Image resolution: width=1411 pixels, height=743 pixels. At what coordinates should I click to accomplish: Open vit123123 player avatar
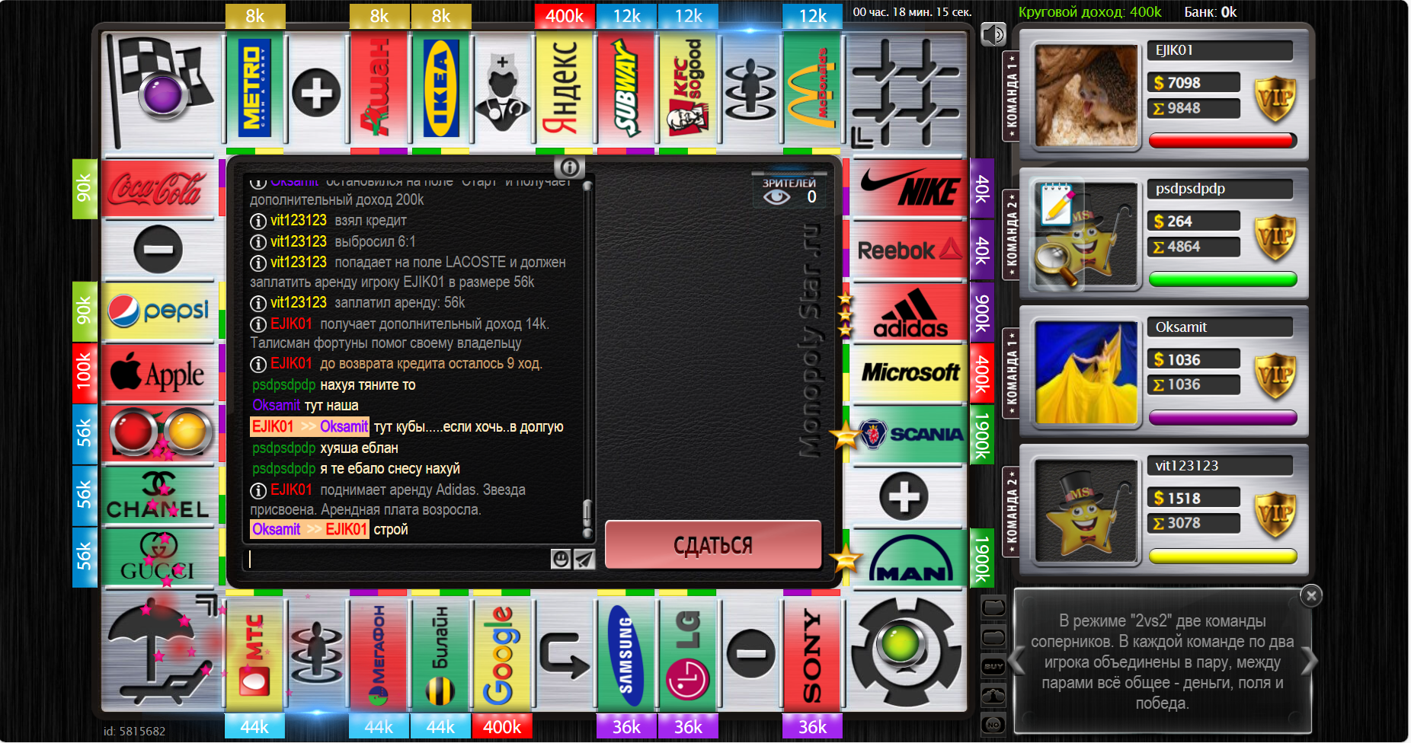coord(1086,510)
